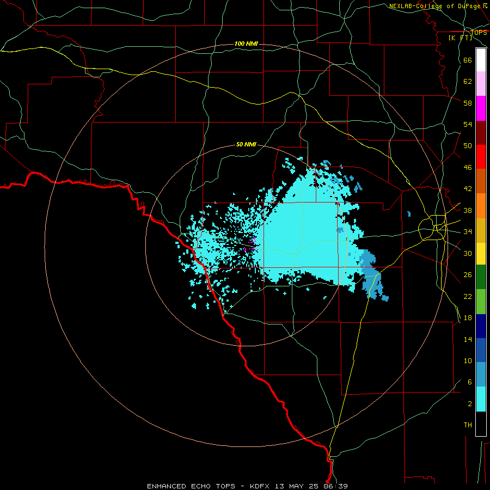Pick the cyan swatch in the legend
Viewport: 490px width, 490px height.
481,399
